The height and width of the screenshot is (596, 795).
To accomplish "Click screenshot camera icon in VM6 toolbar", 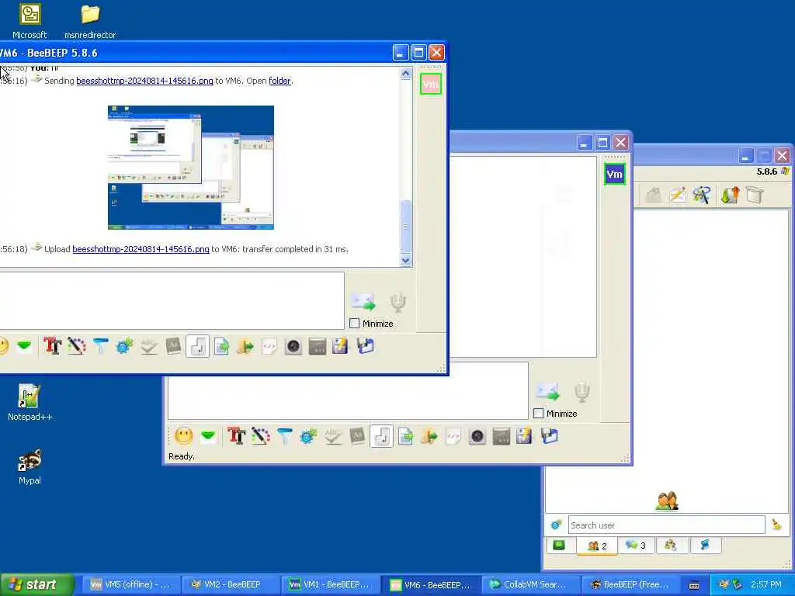I will click(x=293, y=346).
